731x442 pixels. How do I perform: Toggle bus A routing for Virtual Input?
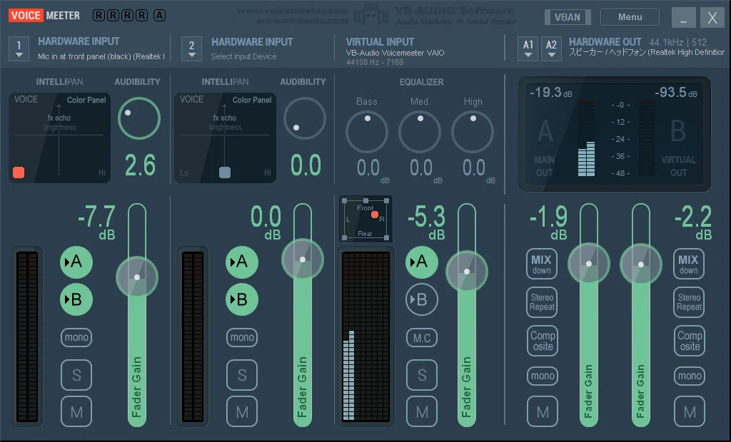point(421,262)
